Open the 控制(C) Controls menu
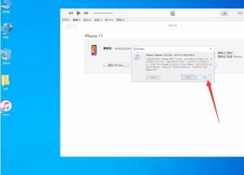The image size is (244, 175). [x=98, y=20]
